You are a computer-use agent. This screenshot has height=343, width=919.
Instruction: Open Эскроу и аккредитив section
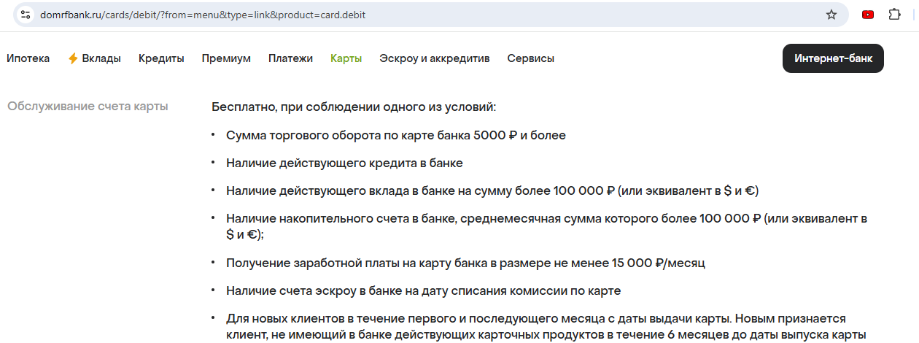pyautogui.click(x=434, y=58)
